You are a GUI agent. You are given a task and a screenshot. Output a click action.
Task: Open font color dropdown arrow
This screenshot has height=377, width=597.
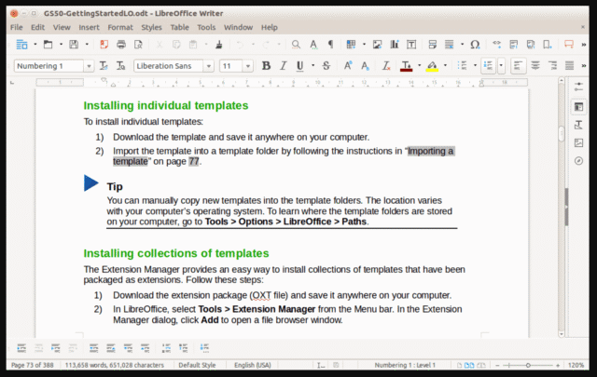[420, 66]
